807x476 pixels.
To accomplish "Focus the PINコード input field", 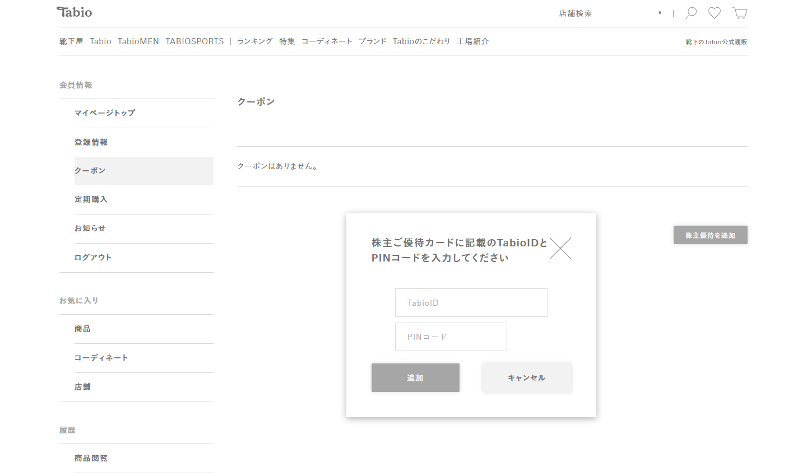I will tap(451, 337).
